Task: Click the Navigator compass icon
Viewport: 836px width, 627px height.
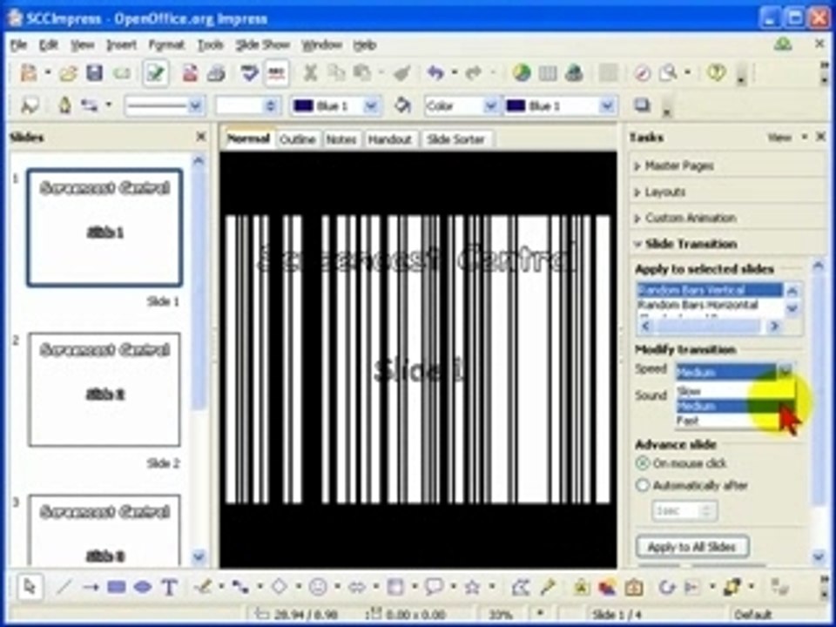Action: (x=642, y=73)
